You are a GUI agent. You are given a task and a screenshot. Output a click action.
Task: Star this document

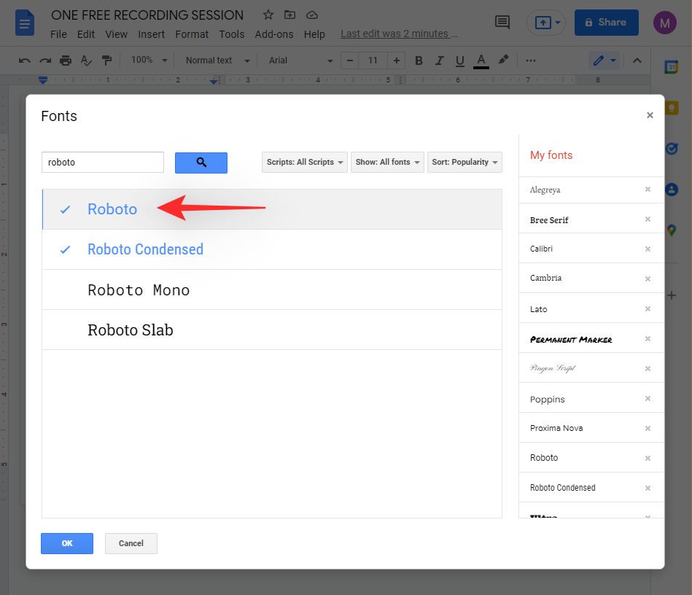pos(268,15)
